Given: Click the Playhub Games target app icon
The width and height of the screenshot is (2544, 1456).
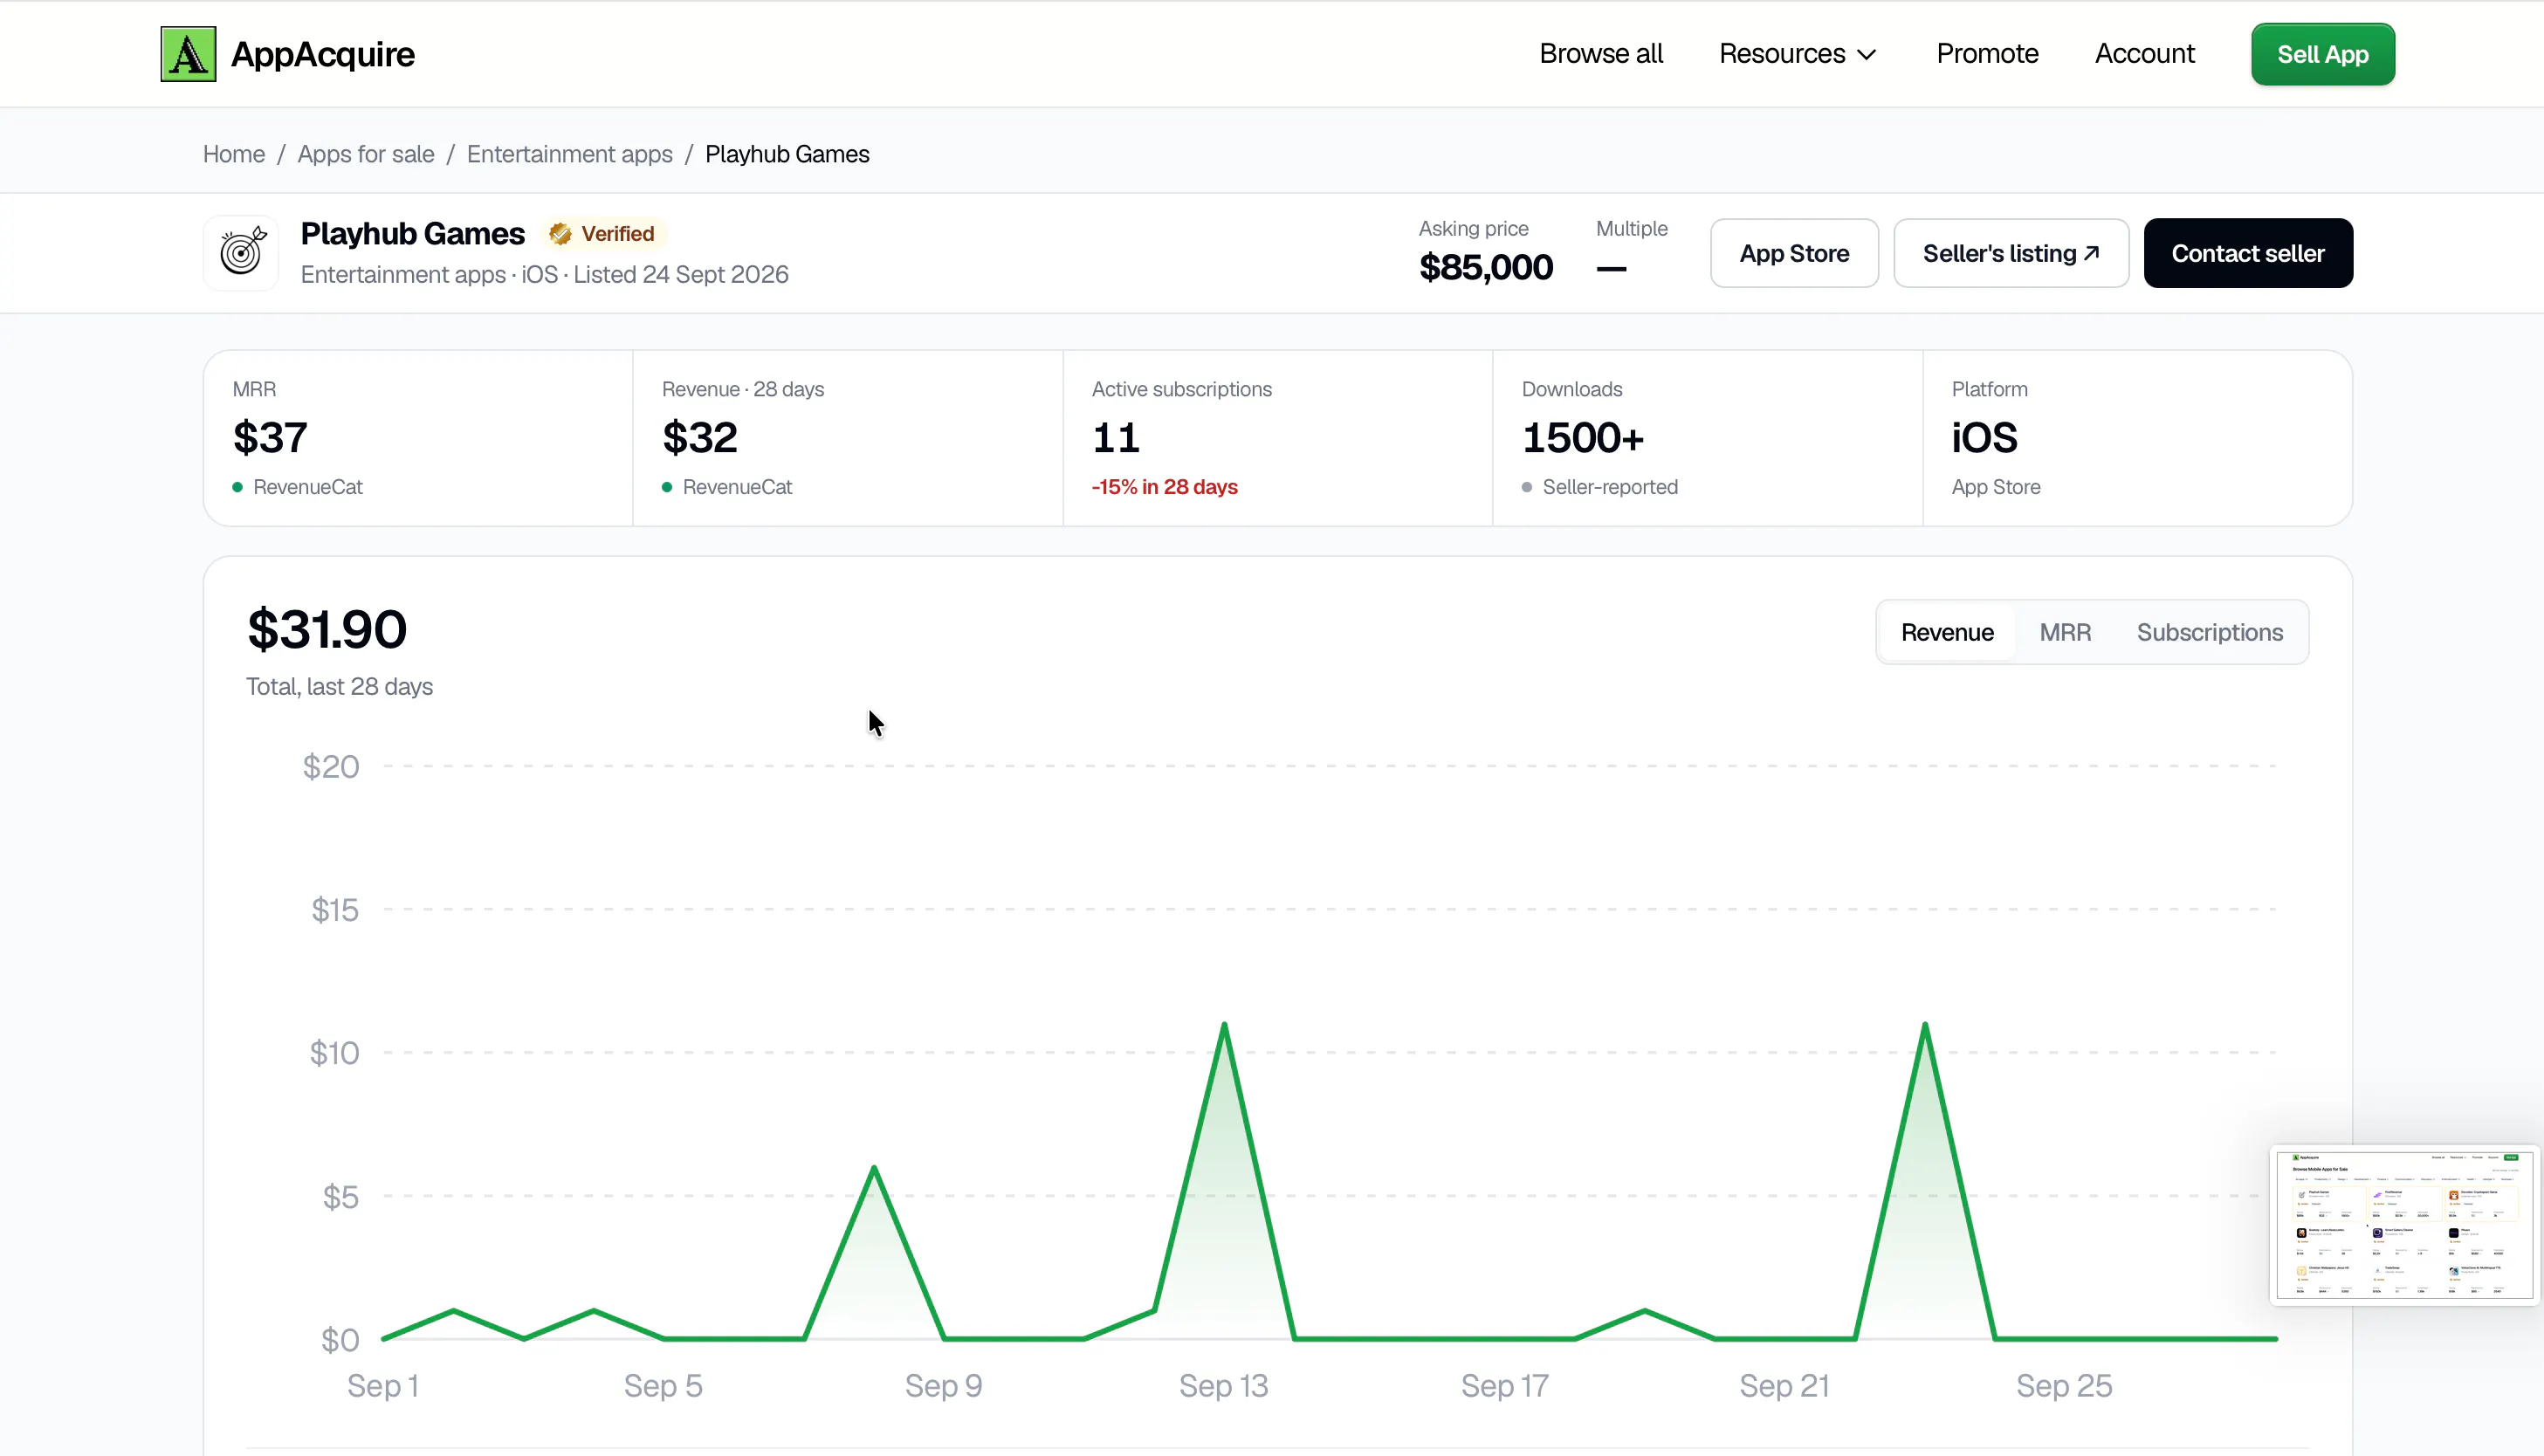Looking at the screenshot, I should tap(241, 253).
